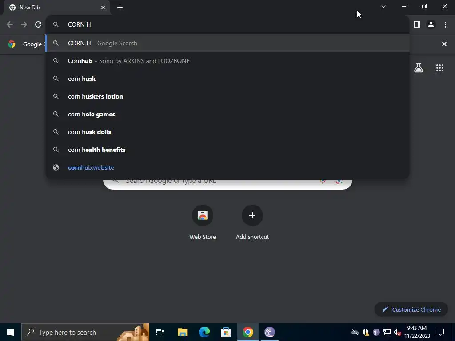Open the cornhub.website URL suggestion
The image size is (455, 341).
[x=228, y=167]
